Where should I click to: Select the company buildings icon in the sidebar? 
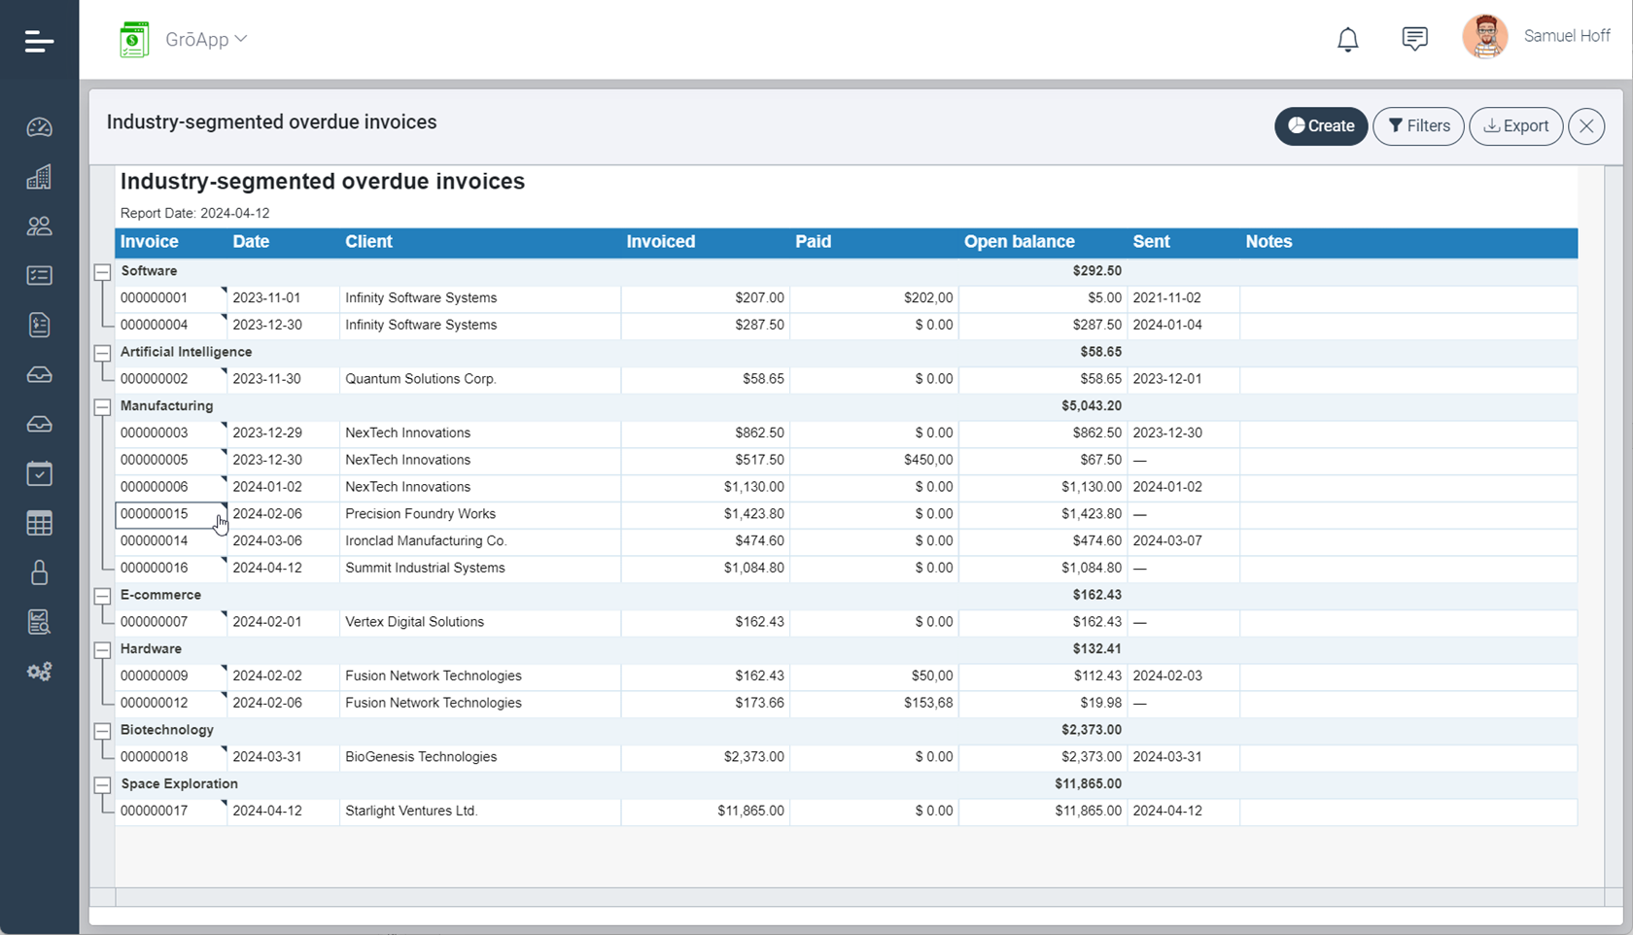tap(39, 176)
